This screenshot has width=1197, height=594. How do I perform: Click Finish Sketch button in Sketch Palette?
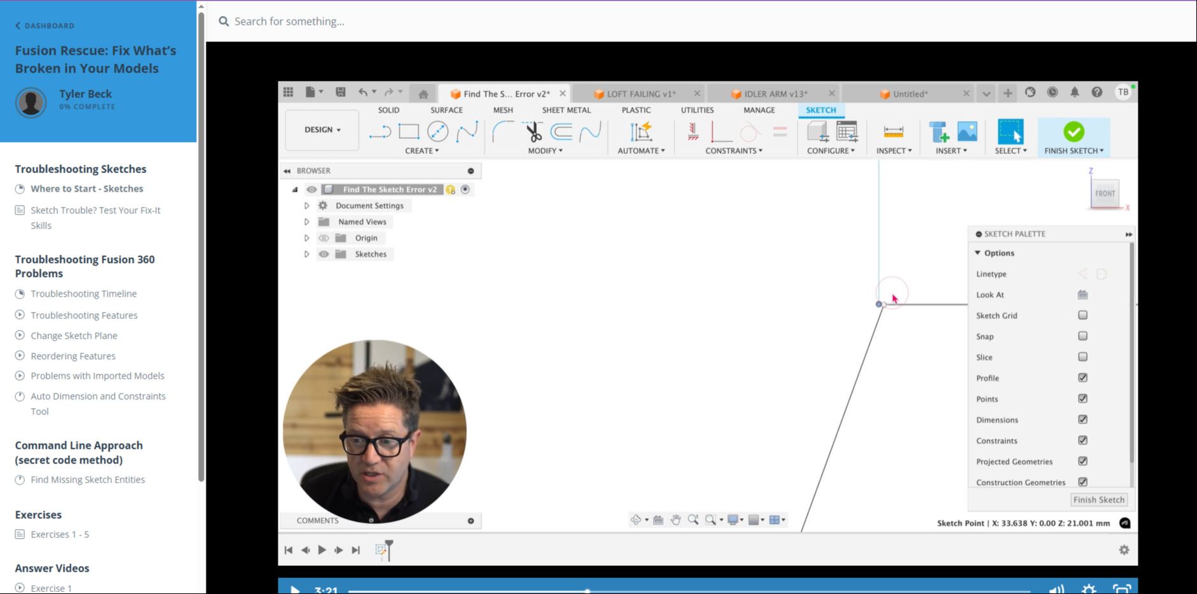[1099, 500]
